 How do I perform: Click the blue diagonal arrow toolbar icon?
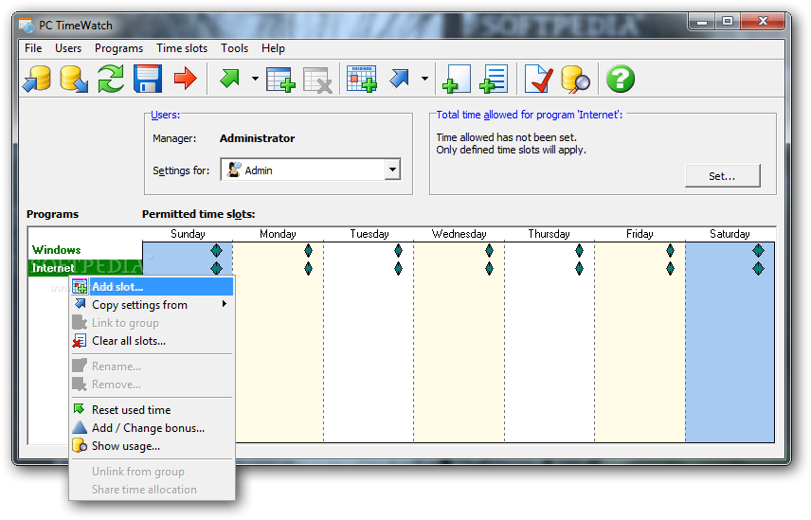(399, 79)
